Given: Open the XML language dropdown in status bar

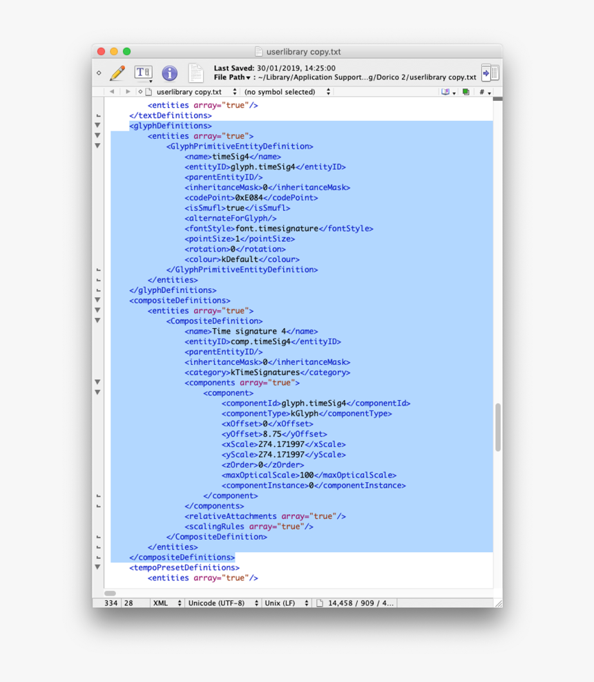Looking at the screenshot, I should point(164,603).
